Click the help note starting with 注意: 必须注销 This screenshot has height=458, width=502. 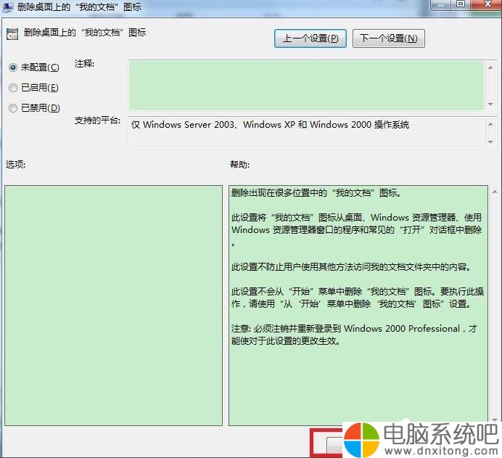pos(354,335)
